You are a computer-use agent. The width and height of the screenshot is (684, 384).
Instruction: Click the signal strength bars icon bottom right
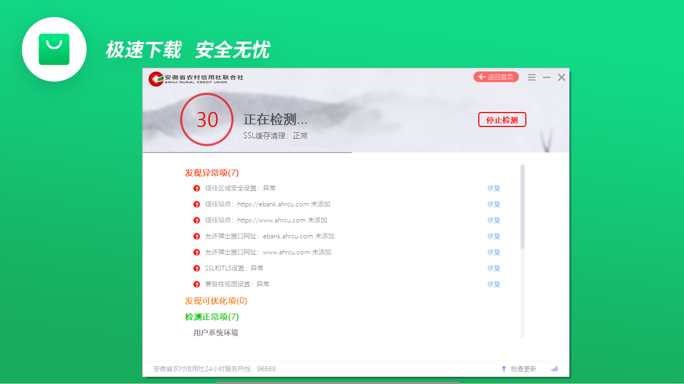tap(554, 369)
